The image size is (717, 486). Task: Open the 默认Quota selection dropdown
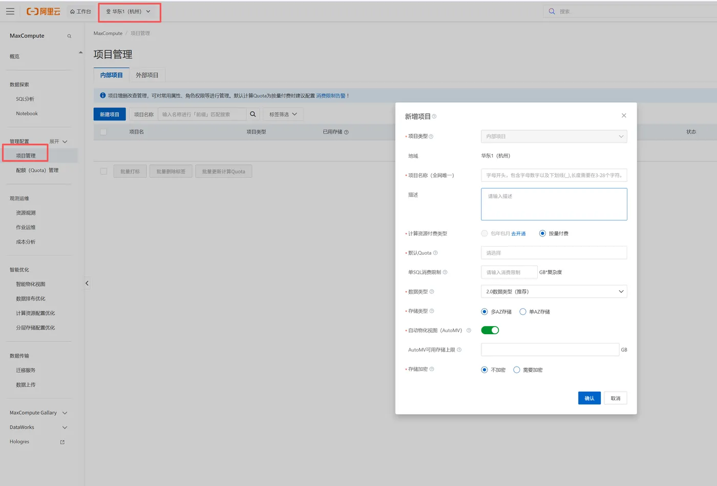554,253
